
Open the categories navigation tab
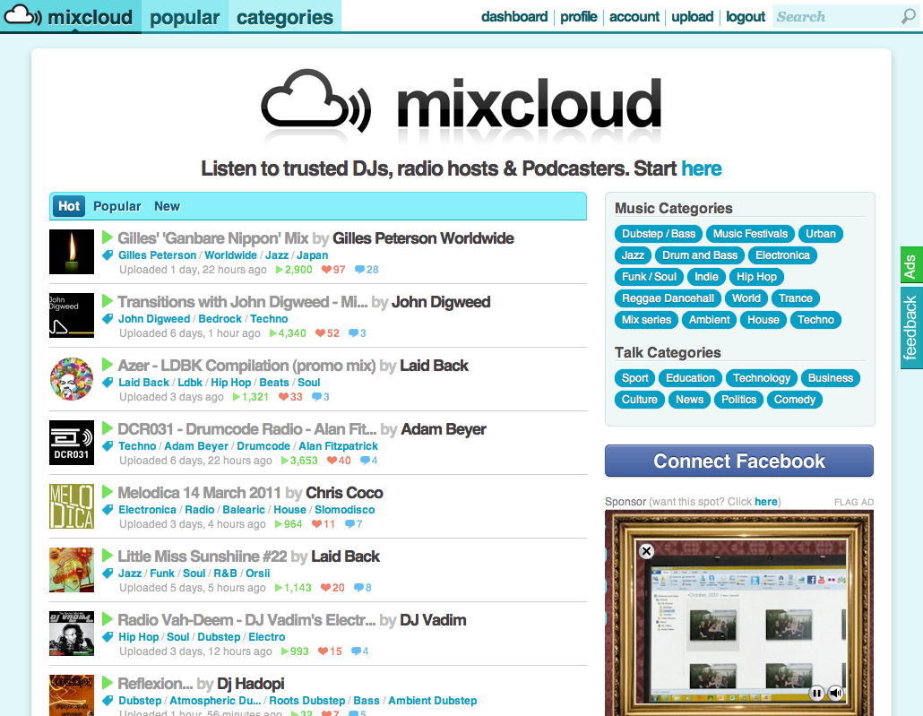coord(285,17)
